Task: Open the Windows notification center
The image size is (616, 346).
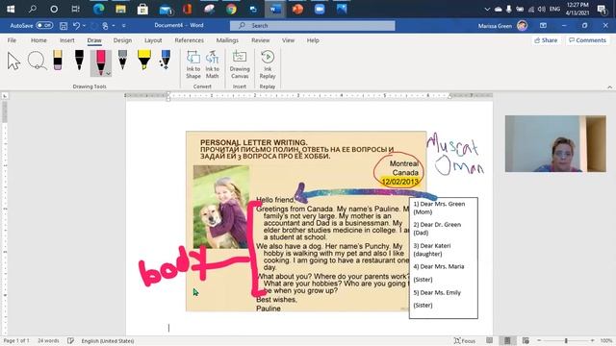Action: [602, 9]
